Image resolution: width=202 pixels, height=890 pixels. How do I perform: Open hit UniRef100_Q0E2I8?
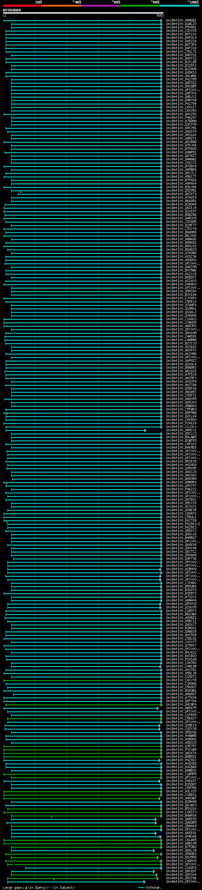pyautogui.click(x=181, y=41)
